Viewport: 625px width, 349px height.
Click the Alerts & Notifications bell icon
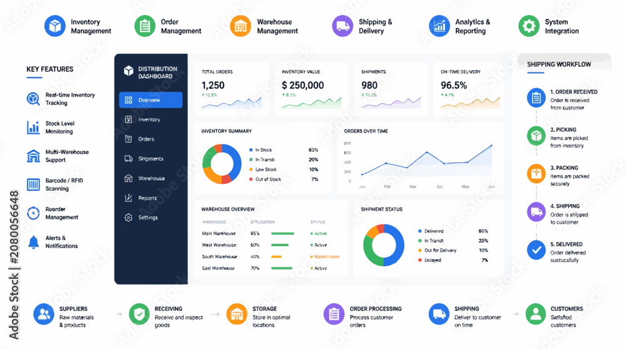[x=34, y=242]
